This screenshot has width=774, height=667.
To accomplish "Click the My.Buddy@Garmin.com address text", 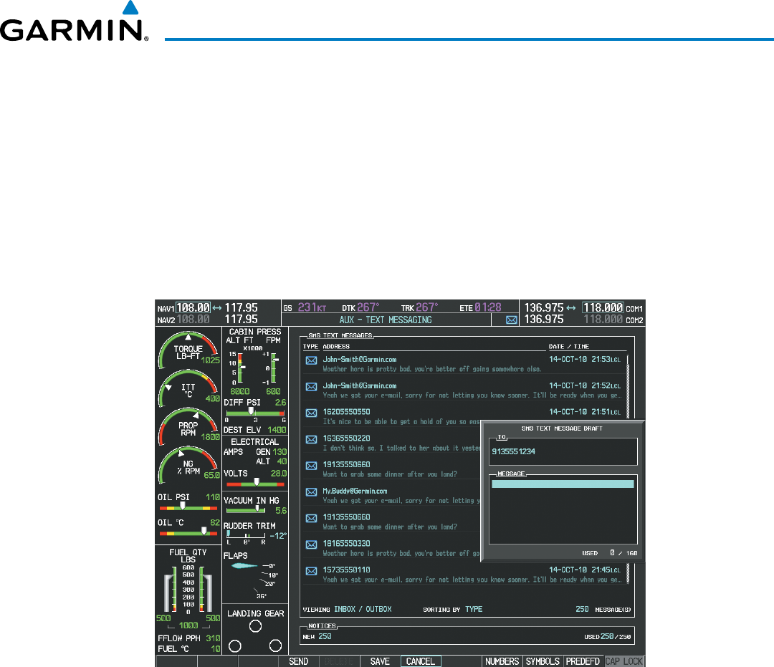I will coord(355,491).
